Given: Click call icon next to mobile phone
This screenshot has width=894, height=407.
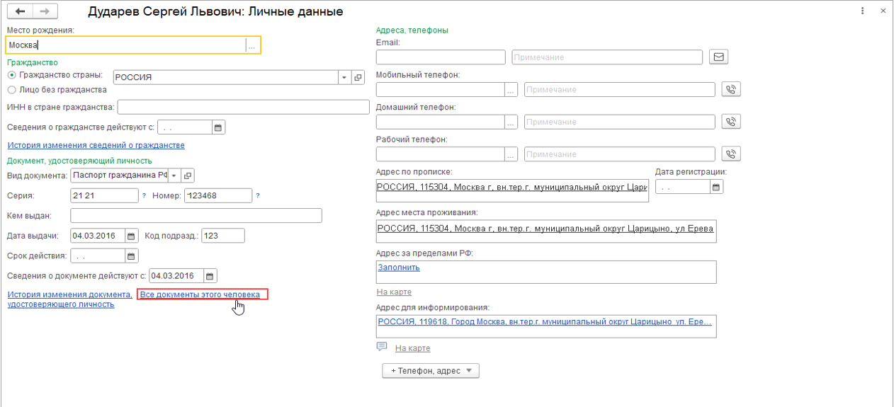Looking at the screenshot, I should (730, 89).
